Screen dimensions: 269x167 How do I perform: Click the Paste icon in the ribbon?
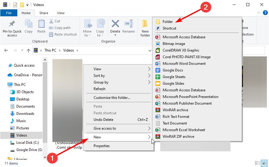click(42, 24)
